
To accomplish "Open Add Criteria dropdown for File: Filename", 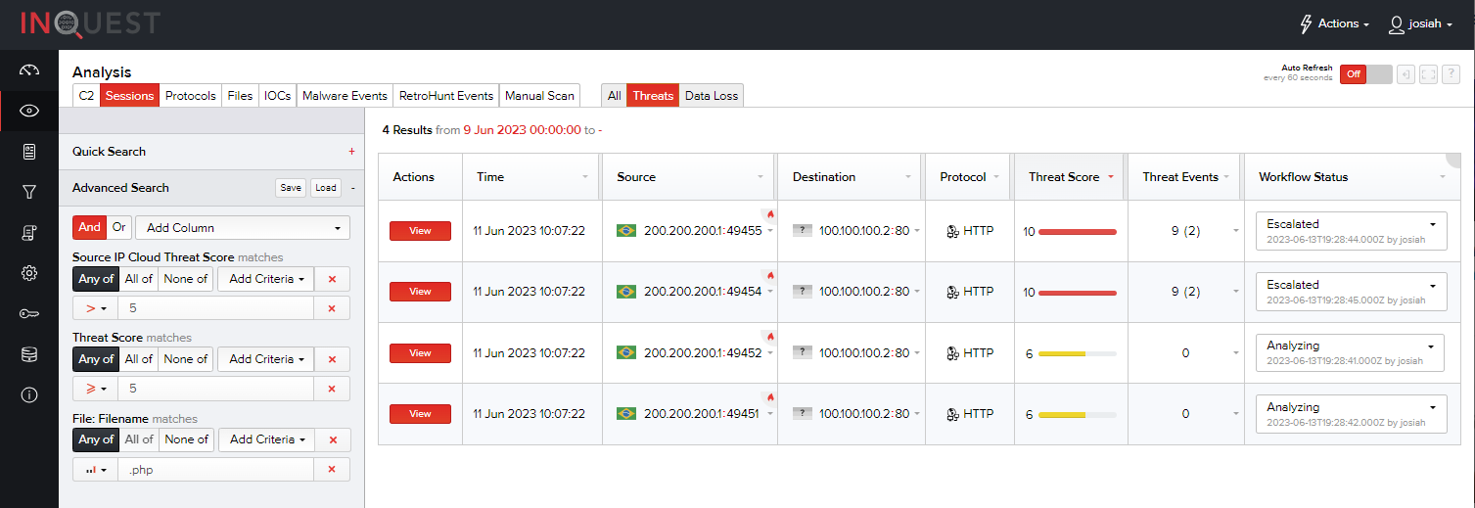I will (x=266, y=439).
